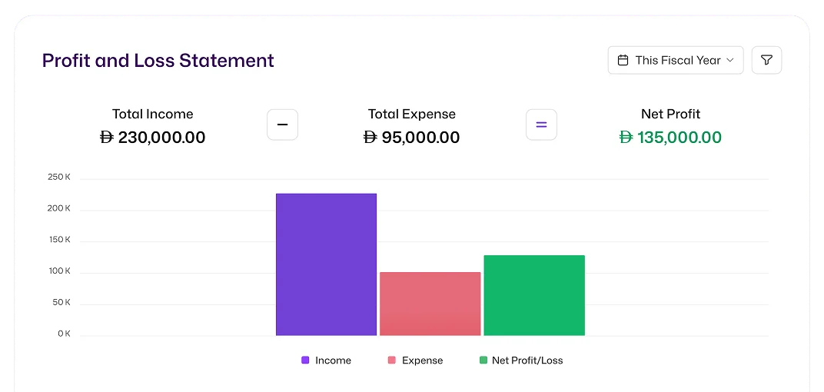Viewport: 824px width, 392px height.
Task: Expand the fiscal year chevron arrow
Action: click(x=730, y=60)
